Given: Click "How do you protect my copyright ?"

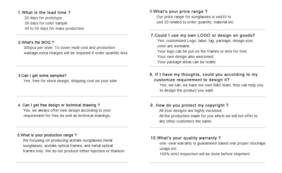Looking at the screenshot, I should tap(189, 105).
